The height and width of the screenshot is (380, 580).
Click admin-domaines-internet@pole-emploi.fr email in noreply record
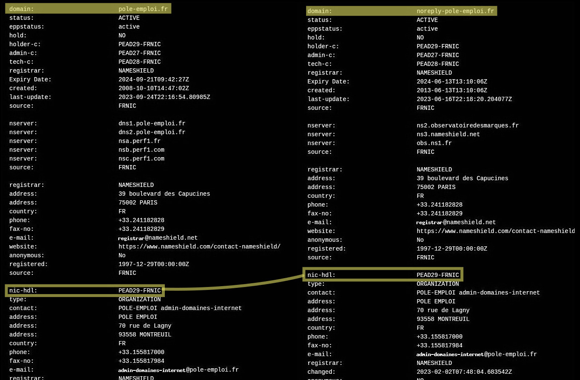pos(476,354)
